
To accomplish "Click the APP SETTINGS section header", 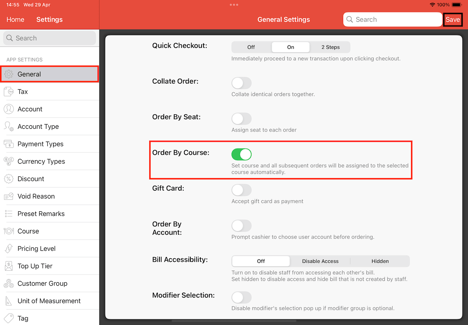I will (25, 59).
